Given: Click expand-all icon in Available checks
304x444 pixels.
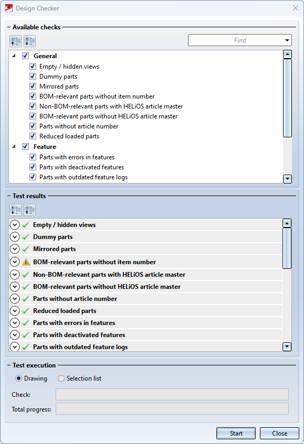Looking at the screenshot, I should [x=29, y=41].
